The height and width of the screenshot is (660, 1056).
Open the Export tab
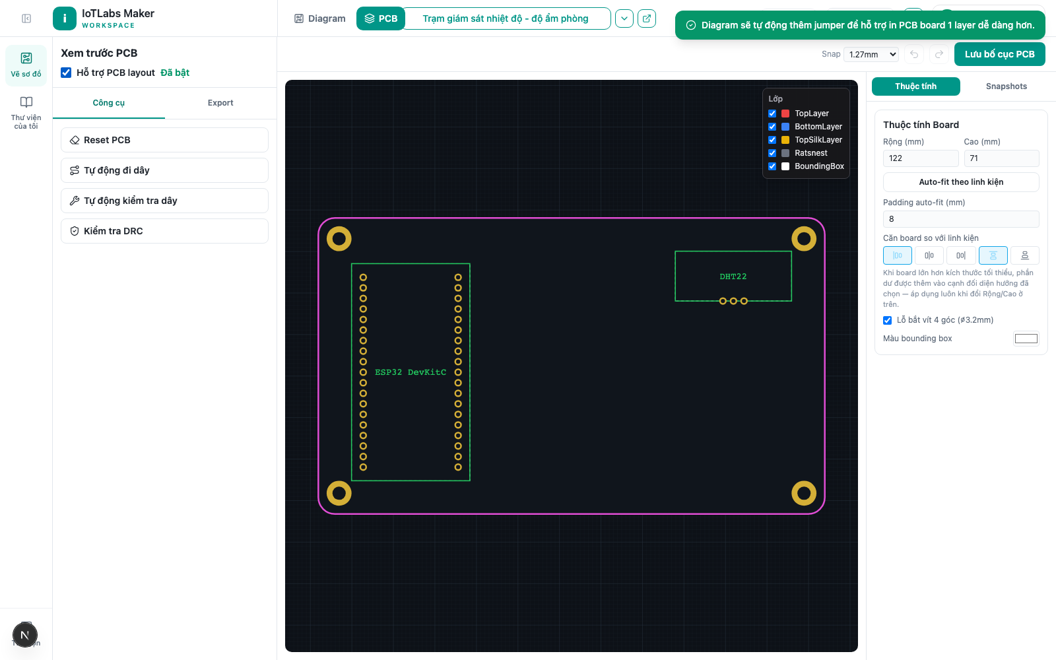[x=220, y=103]
